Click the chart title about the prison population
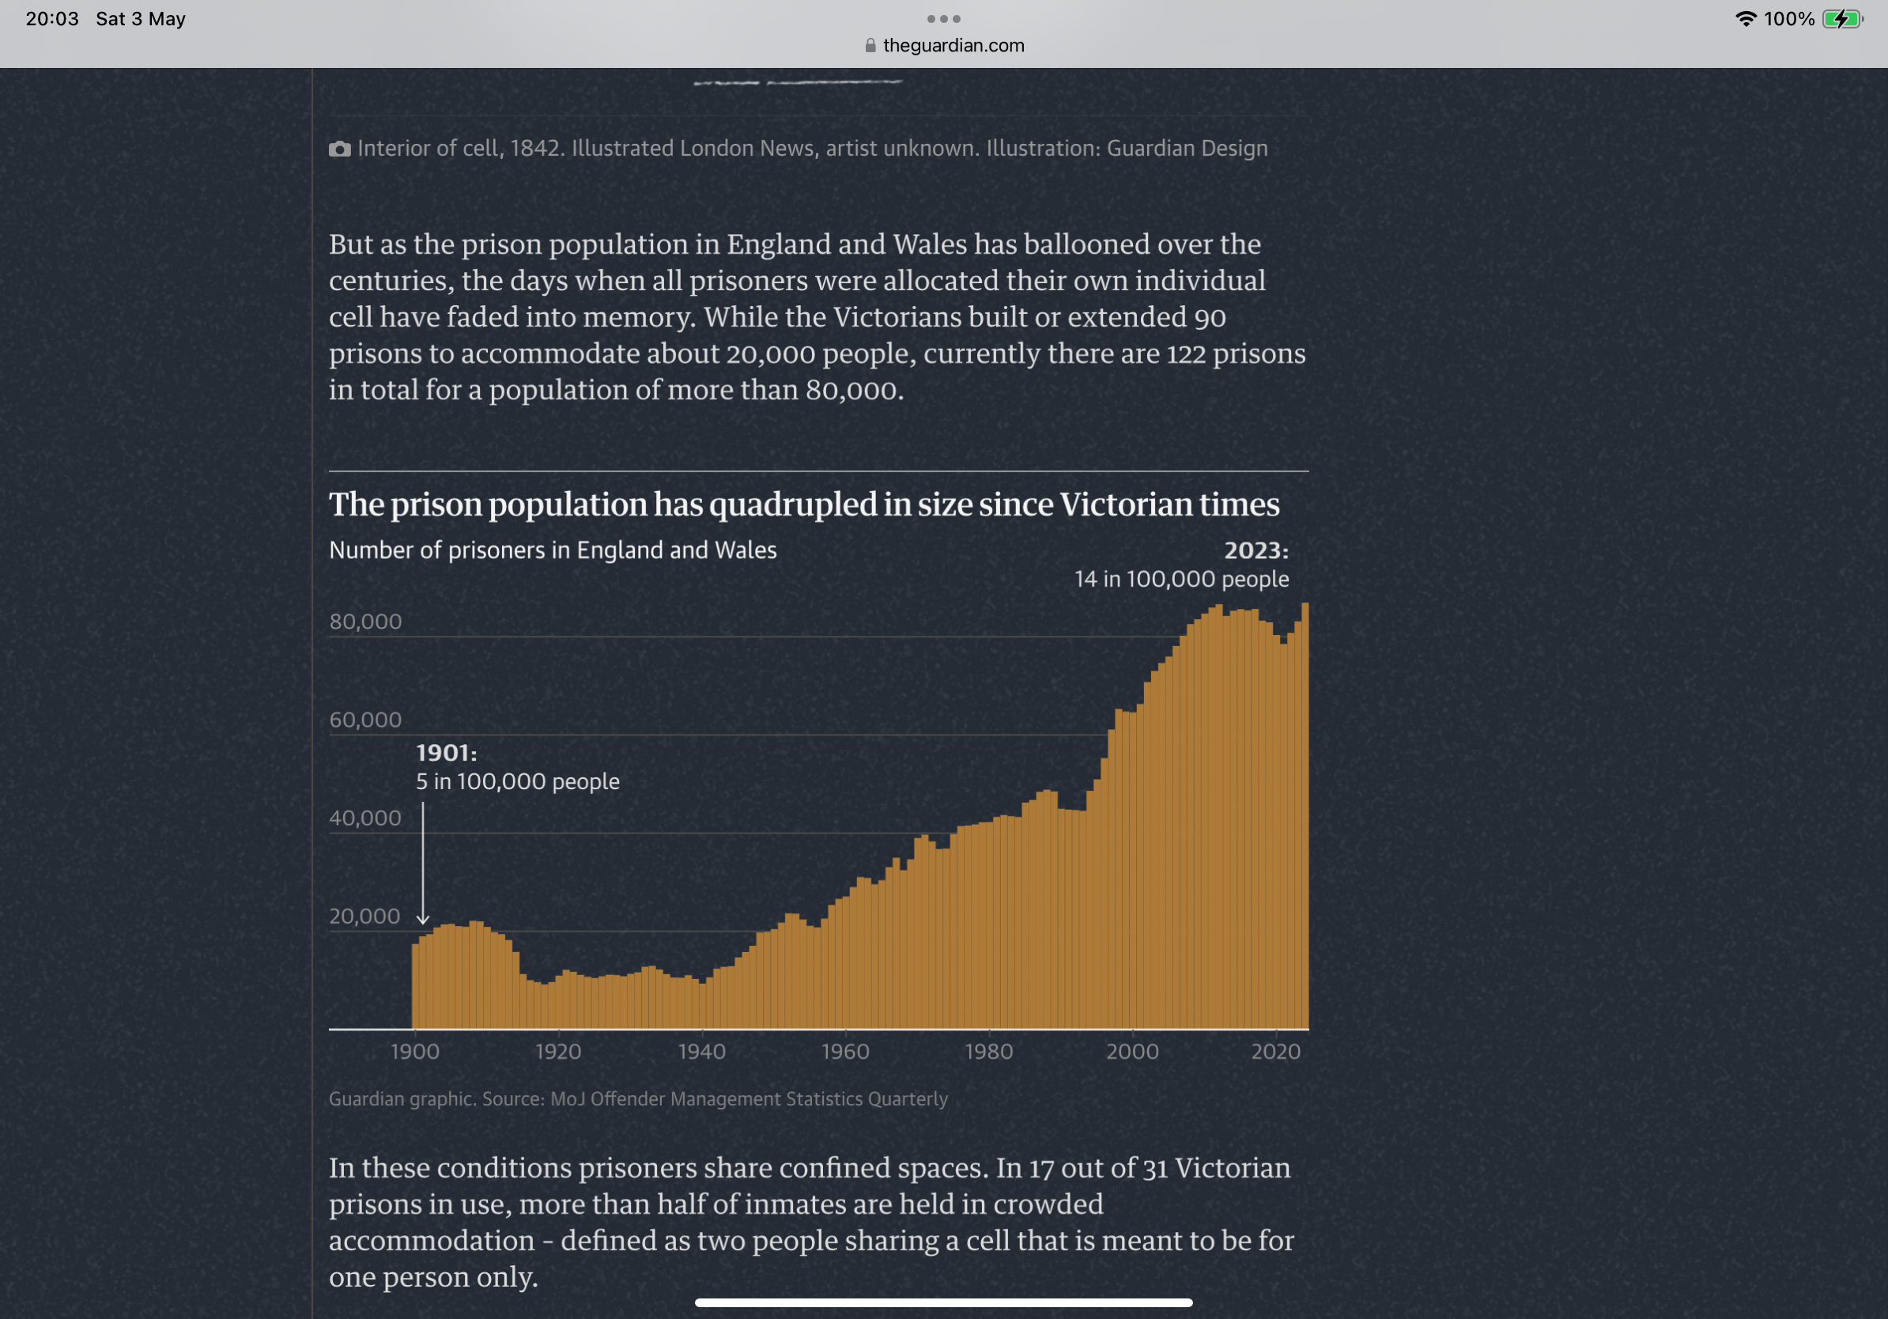 [803, 504]
